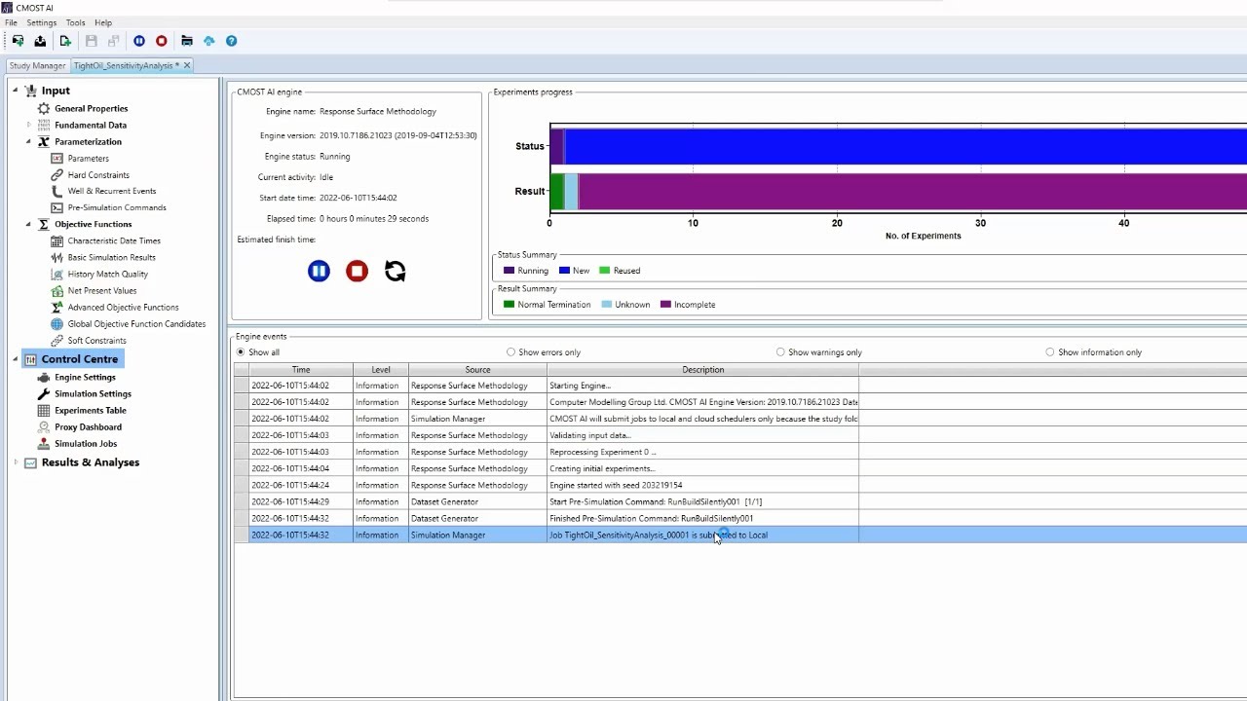The image size is (1247, 701).
Task: Select 'Show errors only' radio button
Action: pyautogui.click(x=510, y=352)
